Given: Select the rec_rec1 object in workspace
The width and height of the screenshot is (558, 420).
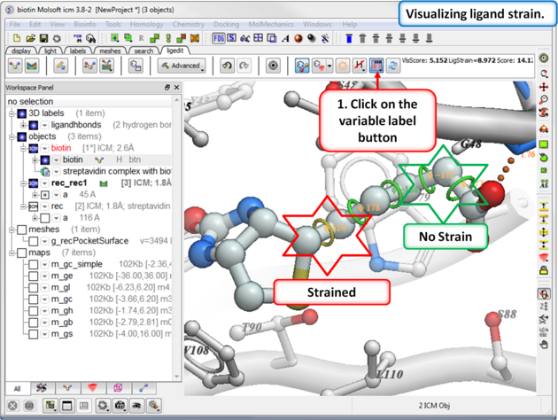Looking at the screenshot, I should click(x=70, y=183).
